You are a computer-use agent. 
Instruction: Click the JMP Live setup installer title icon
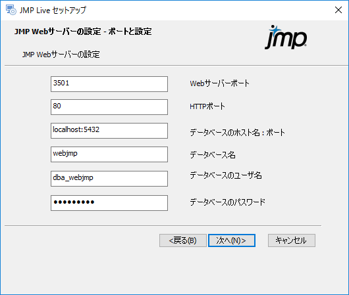pos(11,10)
